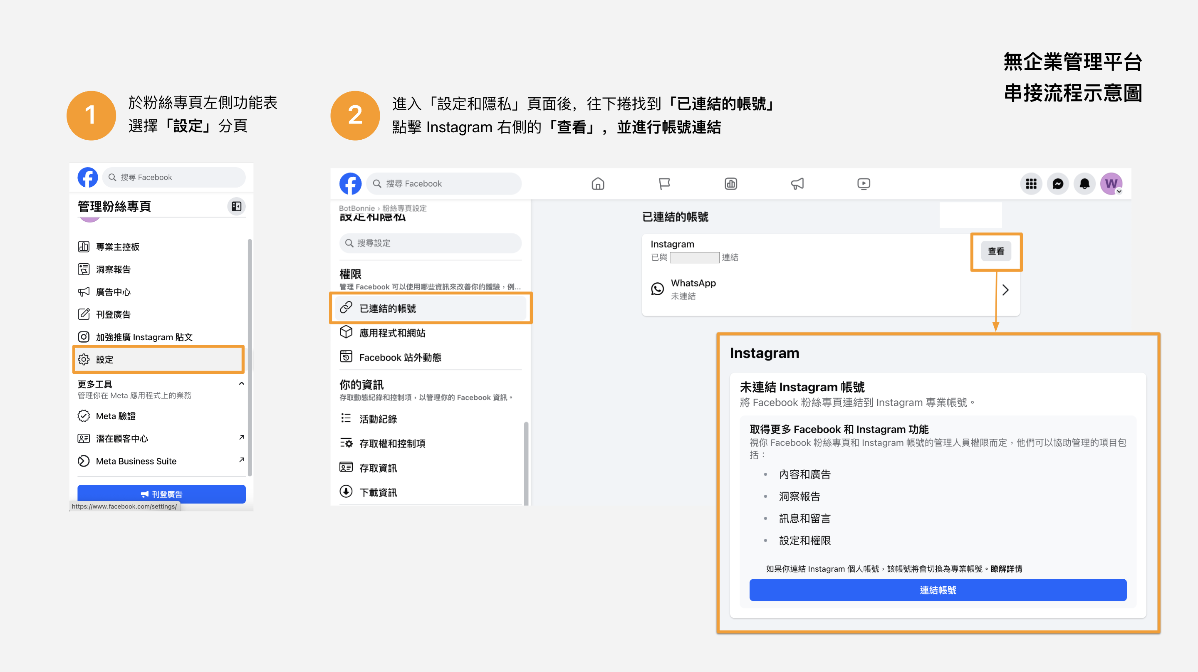Click the Home icon in top navigation
This screenshot has width=1198, height=672.
(x=598, y=184)
